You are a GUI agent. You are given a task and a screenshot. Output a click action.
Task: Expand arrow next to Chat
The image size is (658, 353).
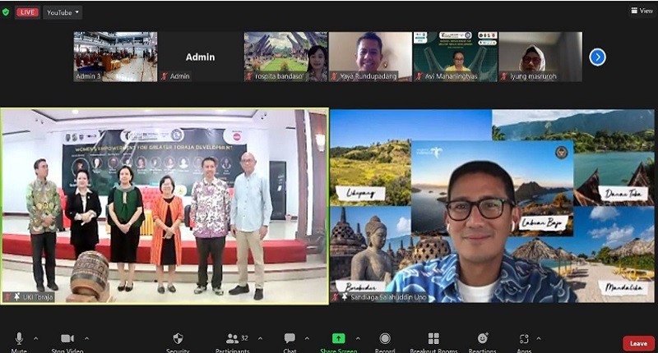[307, 338]
